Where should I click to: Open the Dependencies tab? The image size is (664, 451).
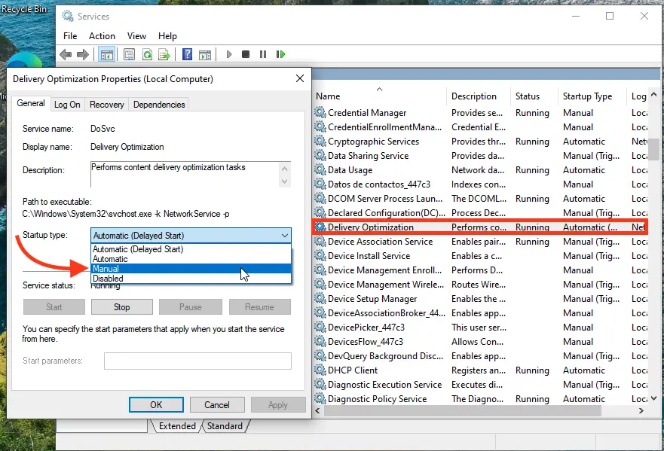tap(158, 105)
